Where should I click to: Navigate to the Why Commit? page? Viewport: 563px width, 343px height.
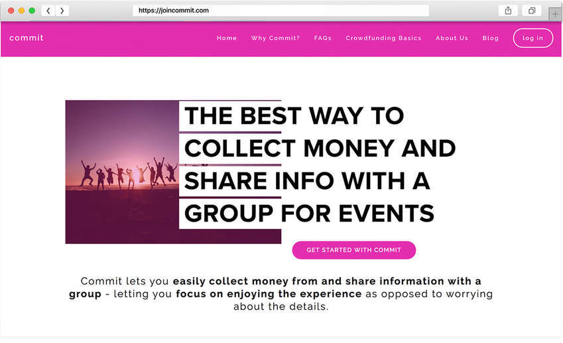(x=275, y=38)
